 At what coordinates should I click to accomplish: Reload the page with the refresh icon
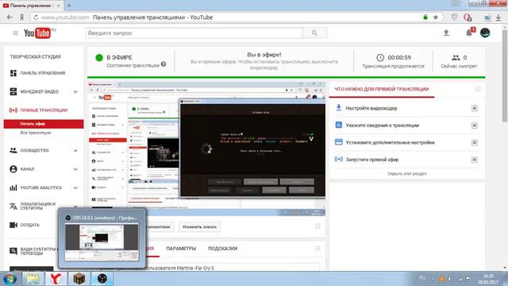36,17
